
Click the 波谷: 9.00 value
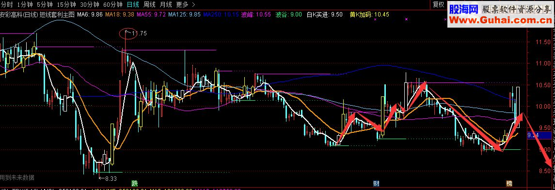click(x=288, y=15)
